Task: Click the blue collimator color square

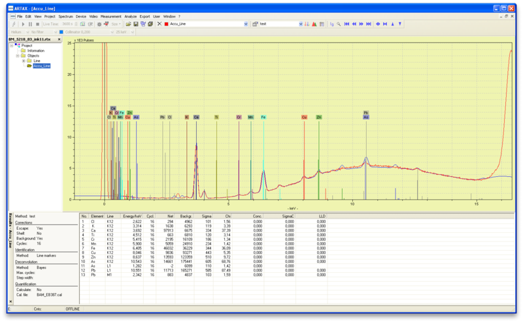Action: 61,32
